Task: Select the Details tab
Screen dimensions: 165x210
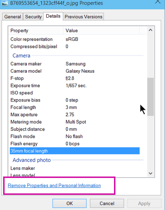Action: [53, 16]
